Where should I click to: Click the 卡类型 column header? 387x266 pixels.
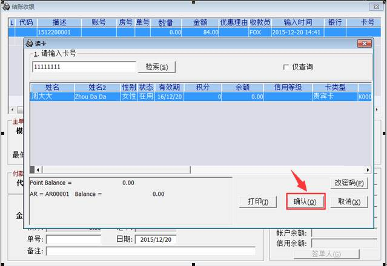point(334,88)
